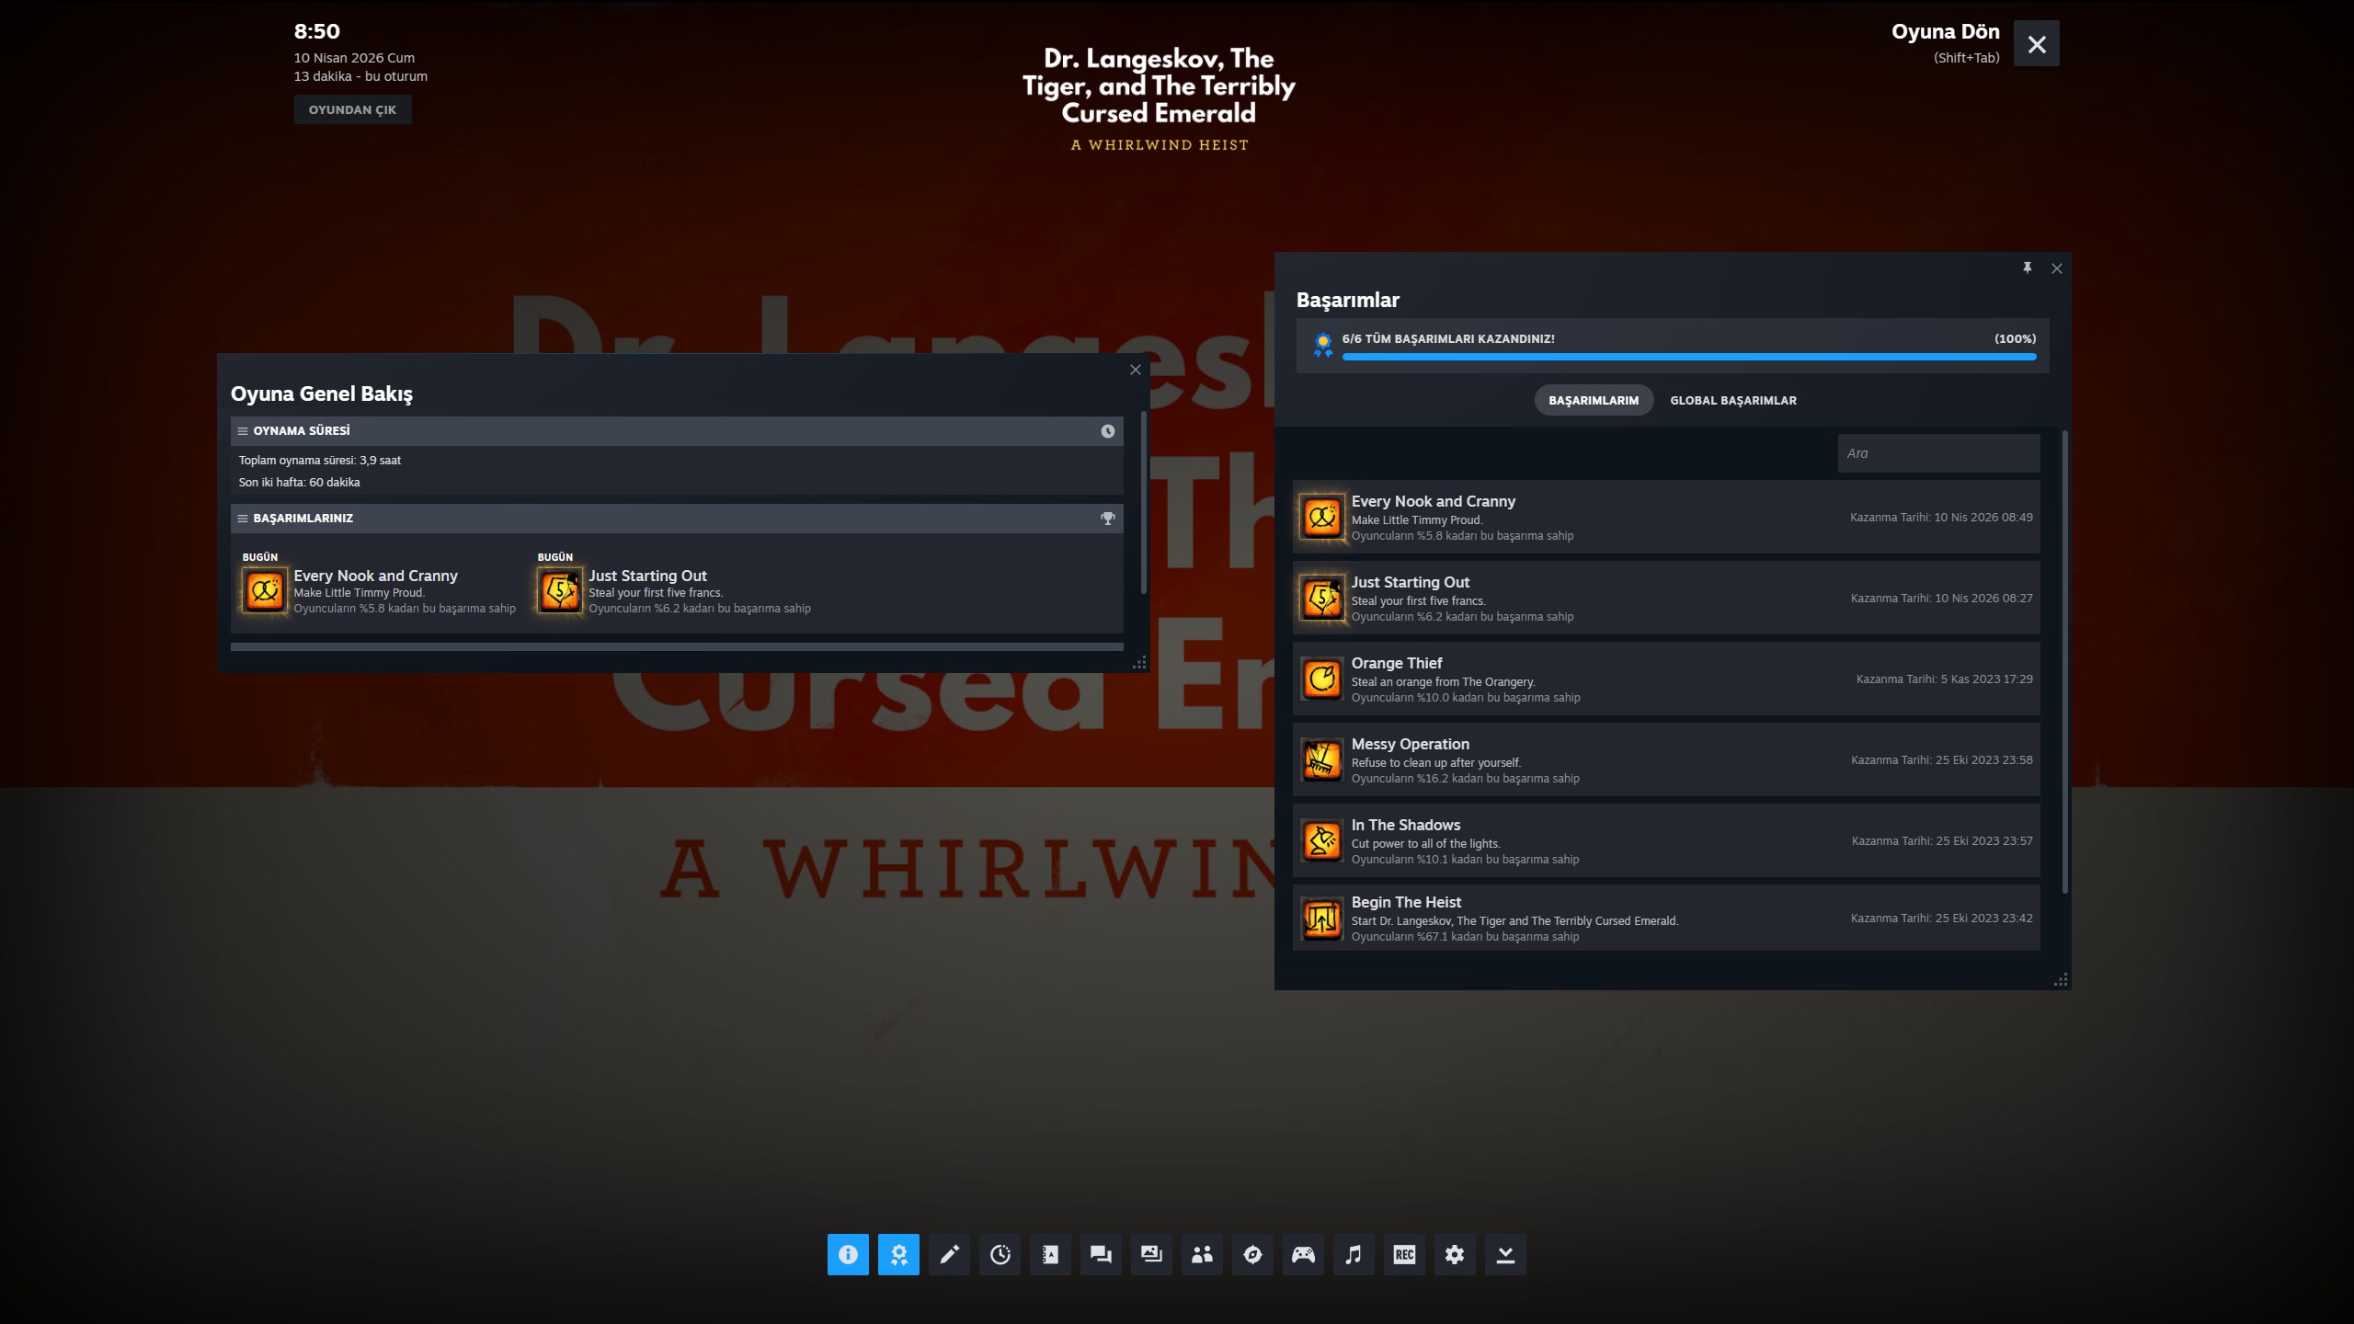Click the Game Overview panel's vertical scrollbar
This screenshot has height=1324, width=2354.
pyautogui.click(x=1143, y=502)
